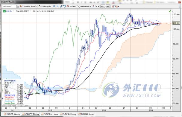Click the instrument search icon
The width and height of the screenshot is (182, 117).
[18, 6]
